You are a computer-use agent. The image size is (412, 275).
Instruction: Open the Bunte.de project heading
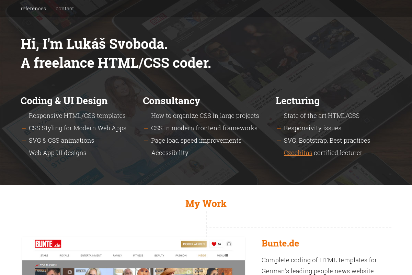pos(280,243)
